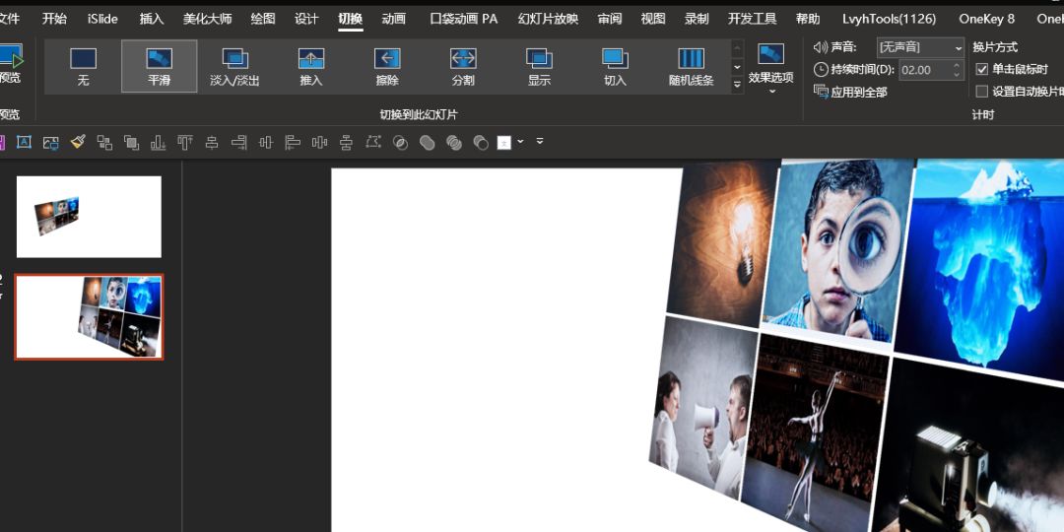This screenshot has height=532, width=1064.
Task: Enable the 设置自动换片时间 checkbox
Action: tap(981, 92)
